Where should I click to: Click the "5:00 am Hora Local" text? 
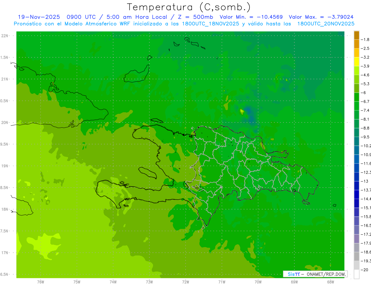(136, 17)
